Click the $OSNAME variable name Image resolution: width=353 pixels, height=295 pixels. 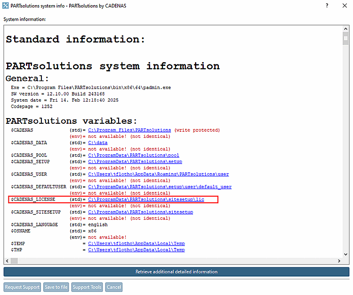point(21,231)
